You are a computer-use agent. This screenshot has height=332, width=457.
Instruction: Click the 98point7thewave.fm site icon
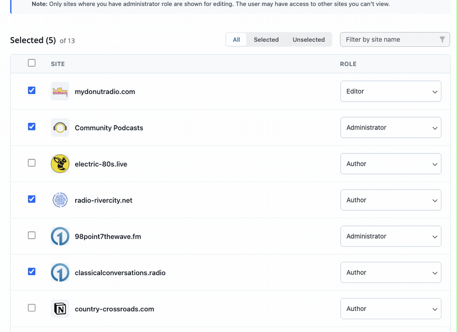click(60, 236)
